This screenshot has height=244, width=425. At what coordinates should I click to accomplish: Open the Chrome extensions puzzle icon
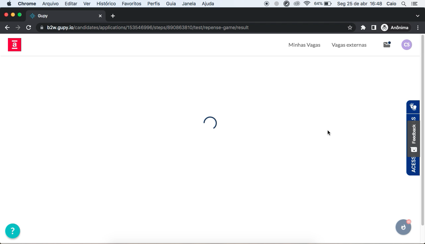[x=363, y=27]
